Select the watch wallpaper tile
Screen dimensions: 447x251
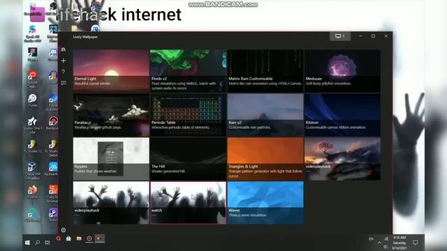pyautogui.click(x=188, y=203)
